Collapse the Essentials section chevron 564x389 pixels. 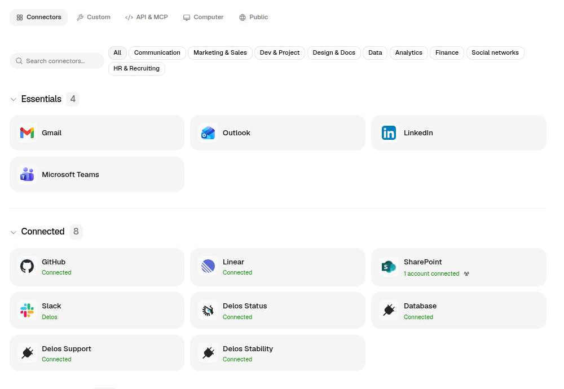14,99
